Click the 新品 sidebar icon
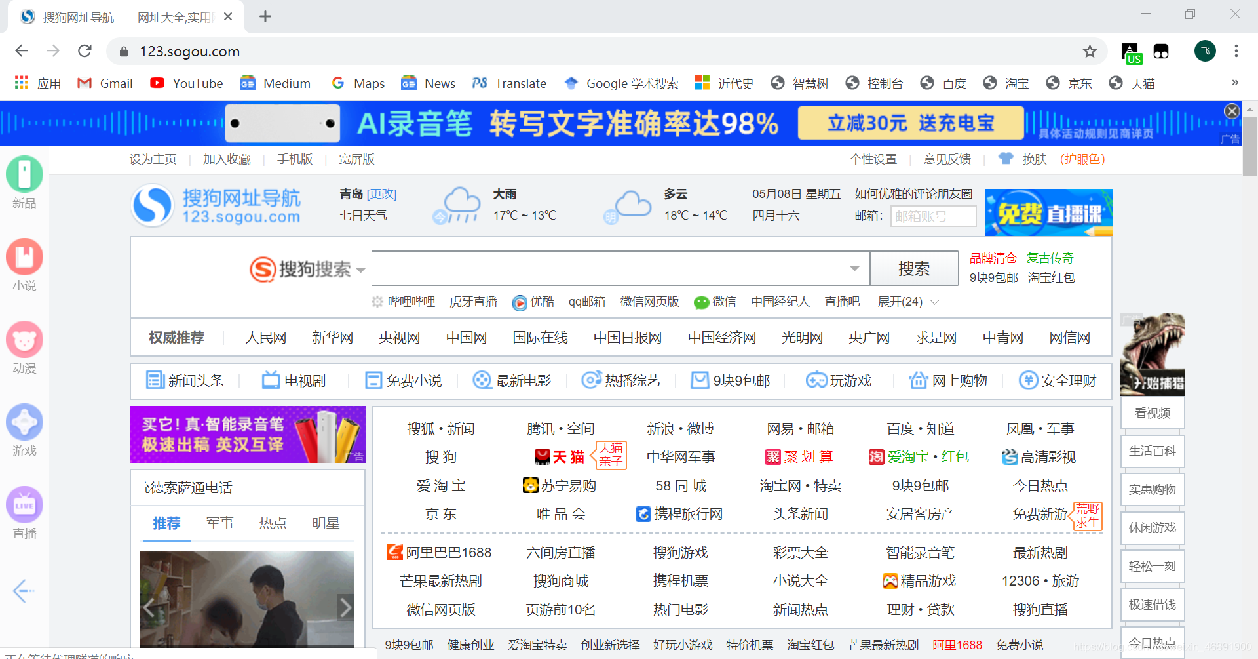The image size is (1258, 659). [x=25, y=174]
